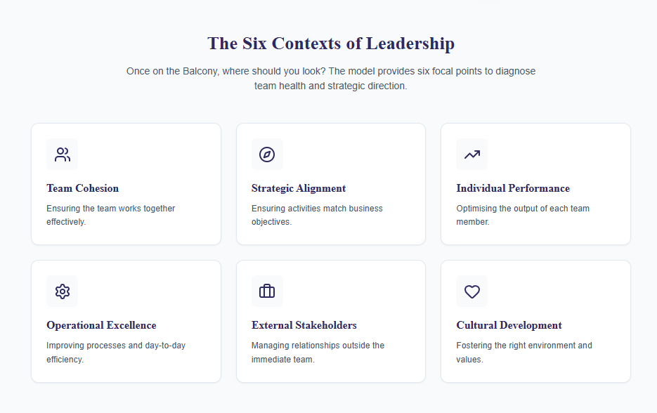Select 'Ensuring the team works together' description
Viewport: 657px width, 413px height.
(x=111, y=215)
